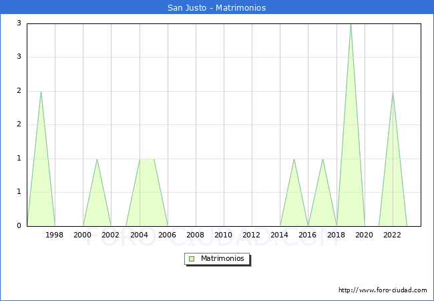Click the San Justo - Matrimonios title

[216, 8]
